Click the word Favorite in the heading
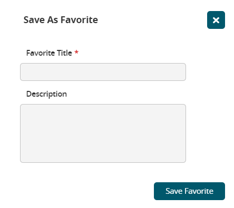 (x=79, y=20)
